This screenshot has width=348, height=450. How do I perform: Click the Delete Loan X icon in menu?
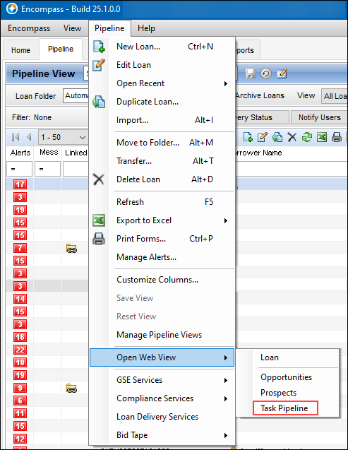click(x=99, y=179)
